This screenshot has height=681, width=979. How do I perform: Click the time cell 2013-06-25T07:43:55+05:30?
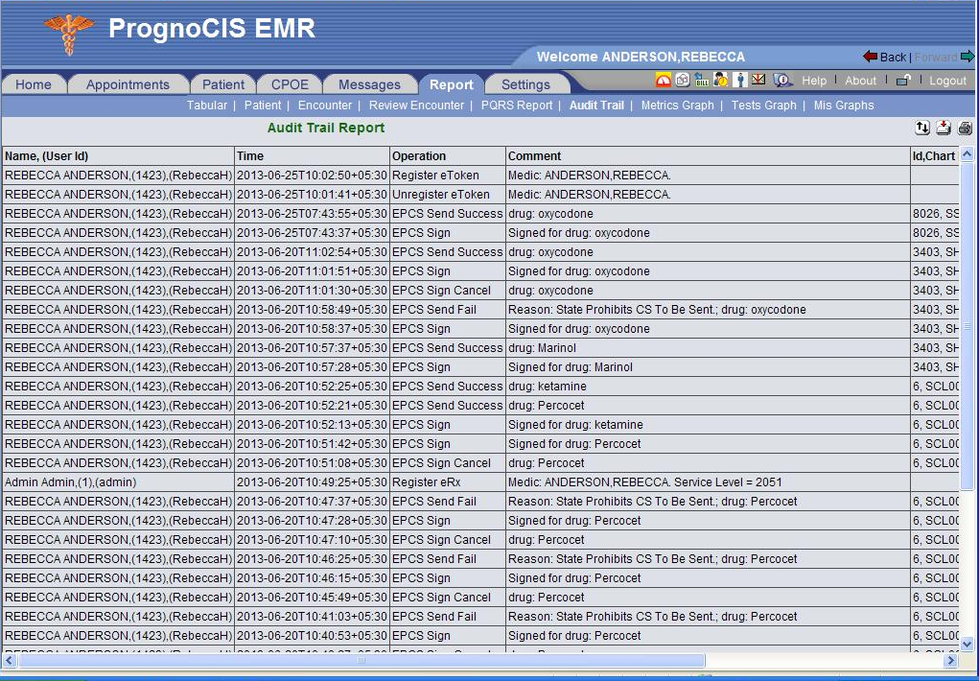pos(313,213)
